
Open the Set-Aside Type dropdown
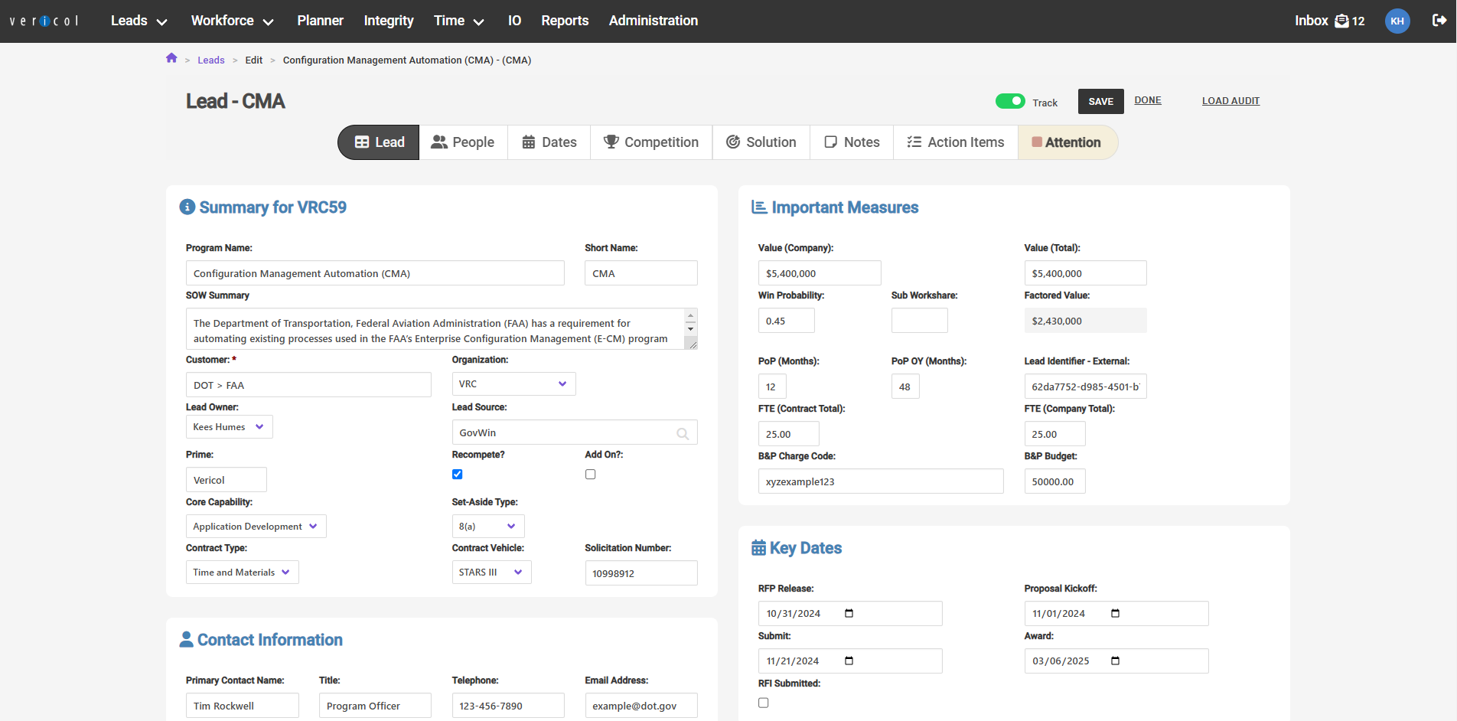[487, 527]
